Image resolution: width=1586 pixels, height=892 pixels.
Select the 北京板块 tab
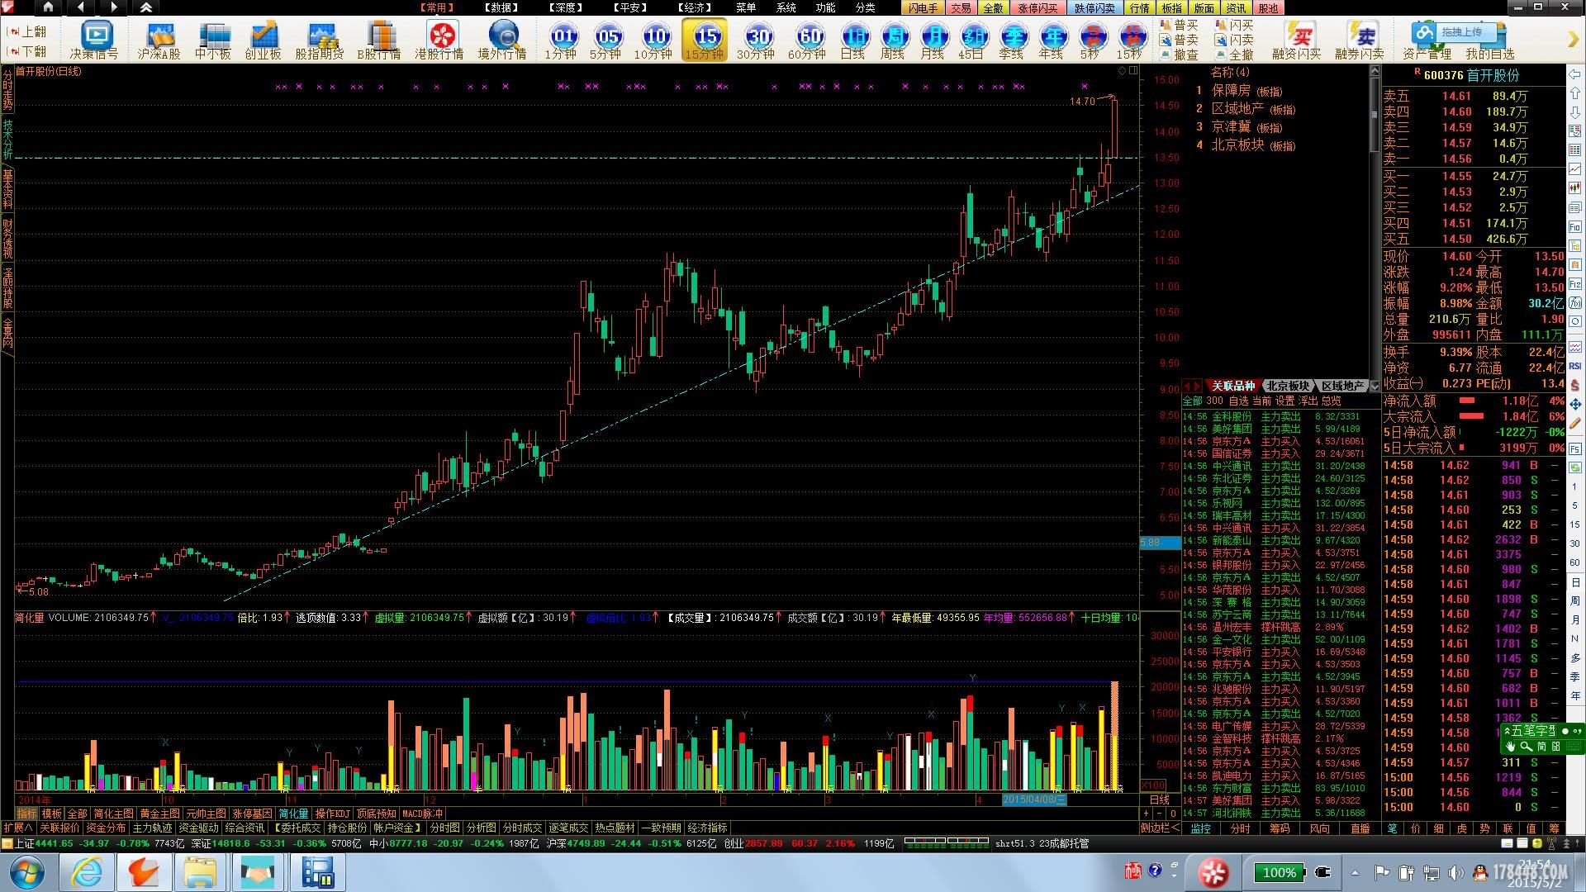tap(1288, 386)
